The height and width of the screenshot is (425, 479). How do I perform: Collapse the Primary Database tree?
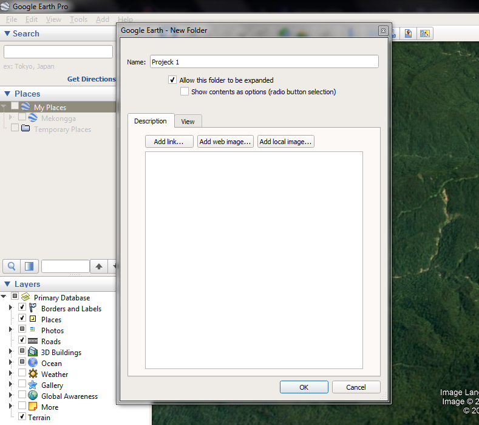click(x=4, y=296)
